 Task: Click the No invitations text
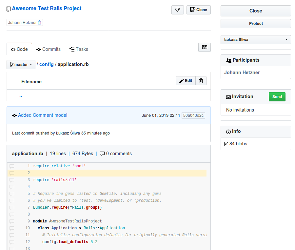(x=240, y=110)
